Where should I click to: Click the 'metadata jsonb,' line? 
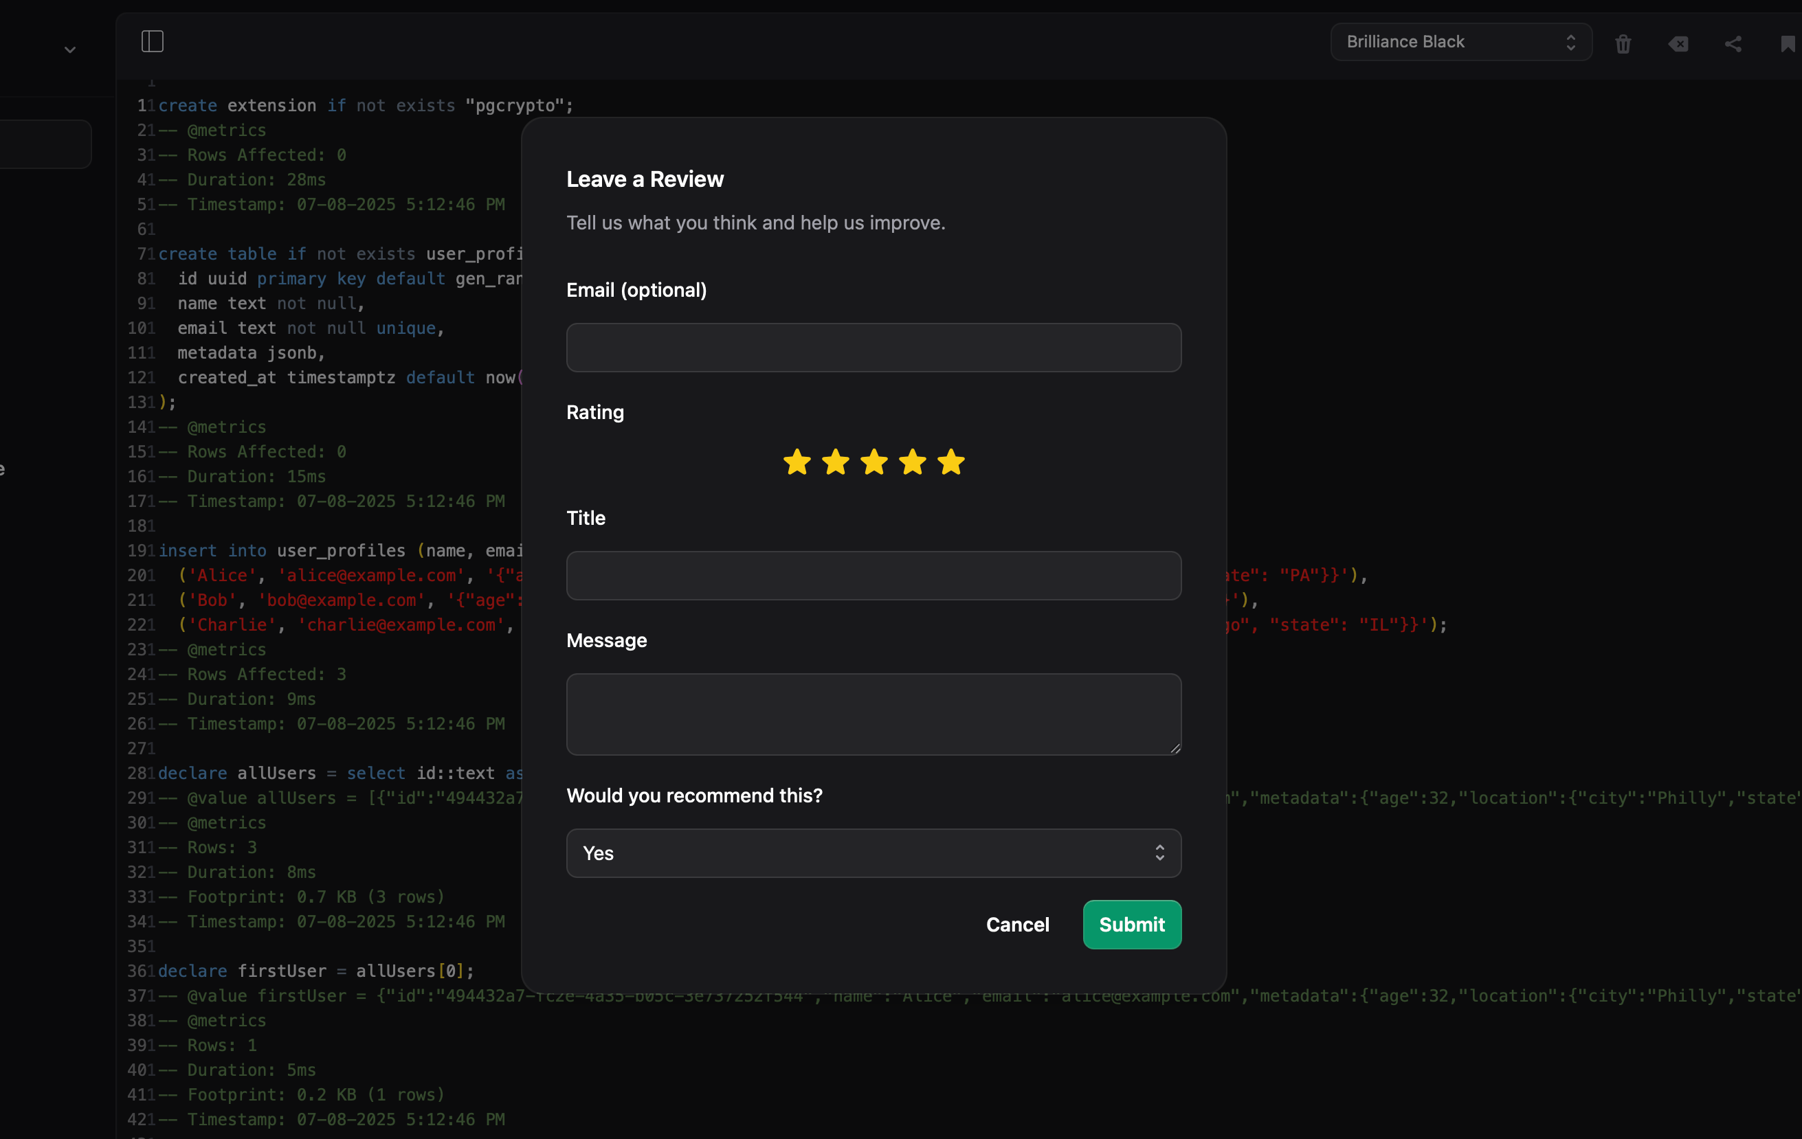(x=252, y=352)
